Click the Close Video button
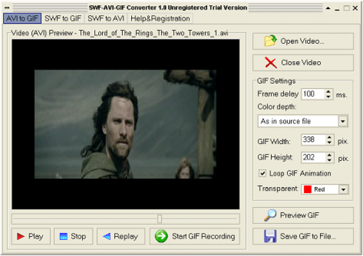Image resolution: width=363 pixels, height=256 pixels. [303, 63]
